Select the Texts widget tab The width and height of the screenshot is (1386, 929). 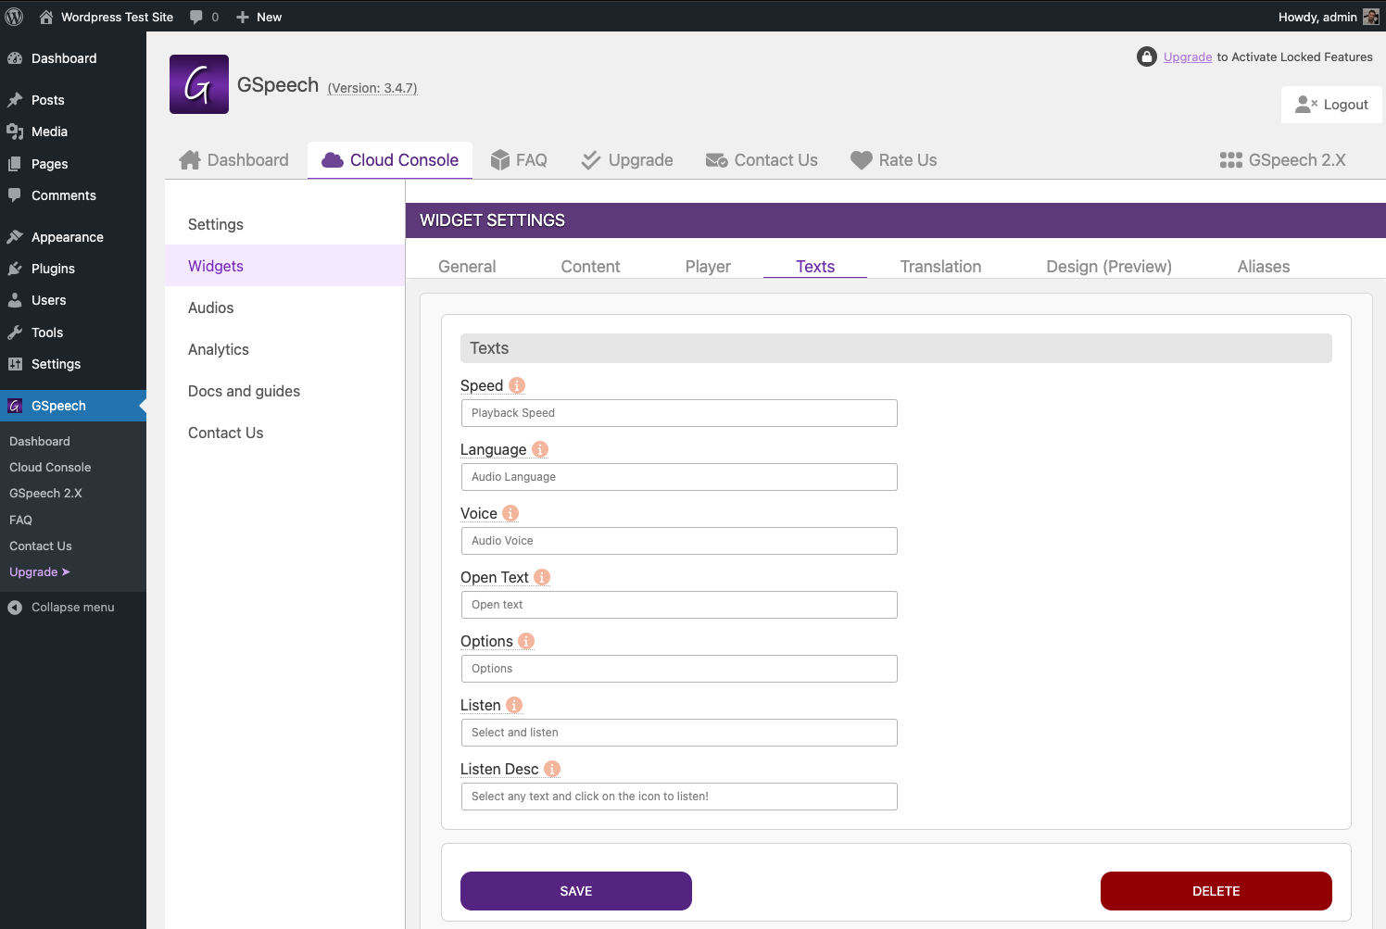815,267
